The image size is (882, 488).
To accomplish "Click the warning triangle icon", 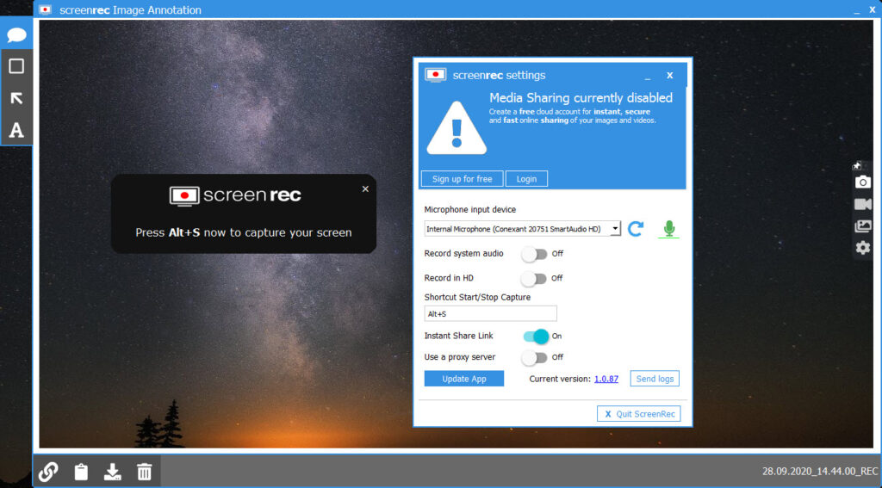I will [x=457, y=128].
